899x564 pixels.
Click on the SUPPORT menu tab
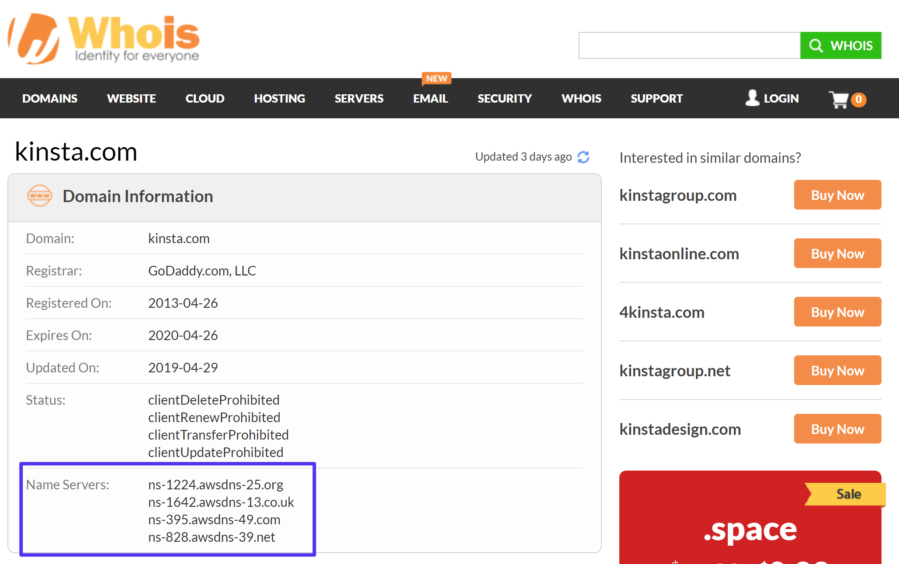657,98
